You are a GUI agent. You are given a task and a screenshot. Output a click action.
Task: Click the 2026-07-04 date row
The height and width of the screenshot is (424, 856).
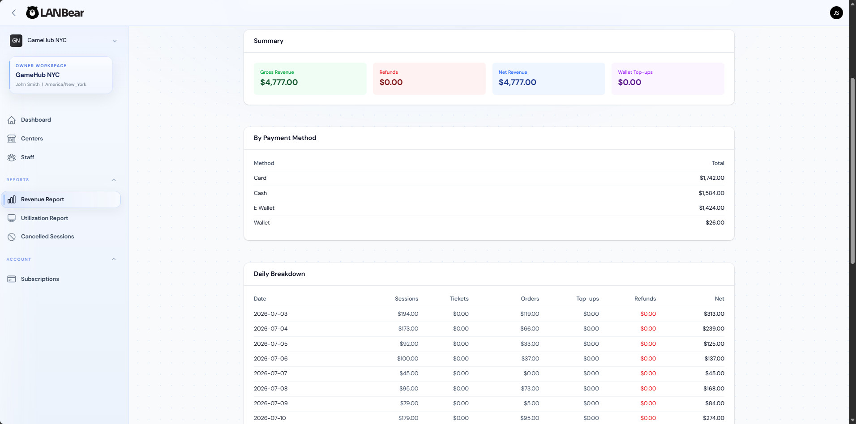(489, 329)
